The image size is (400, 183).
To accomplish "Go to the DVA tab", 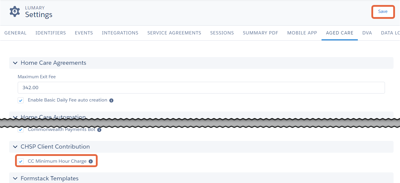I will [367, 33].
